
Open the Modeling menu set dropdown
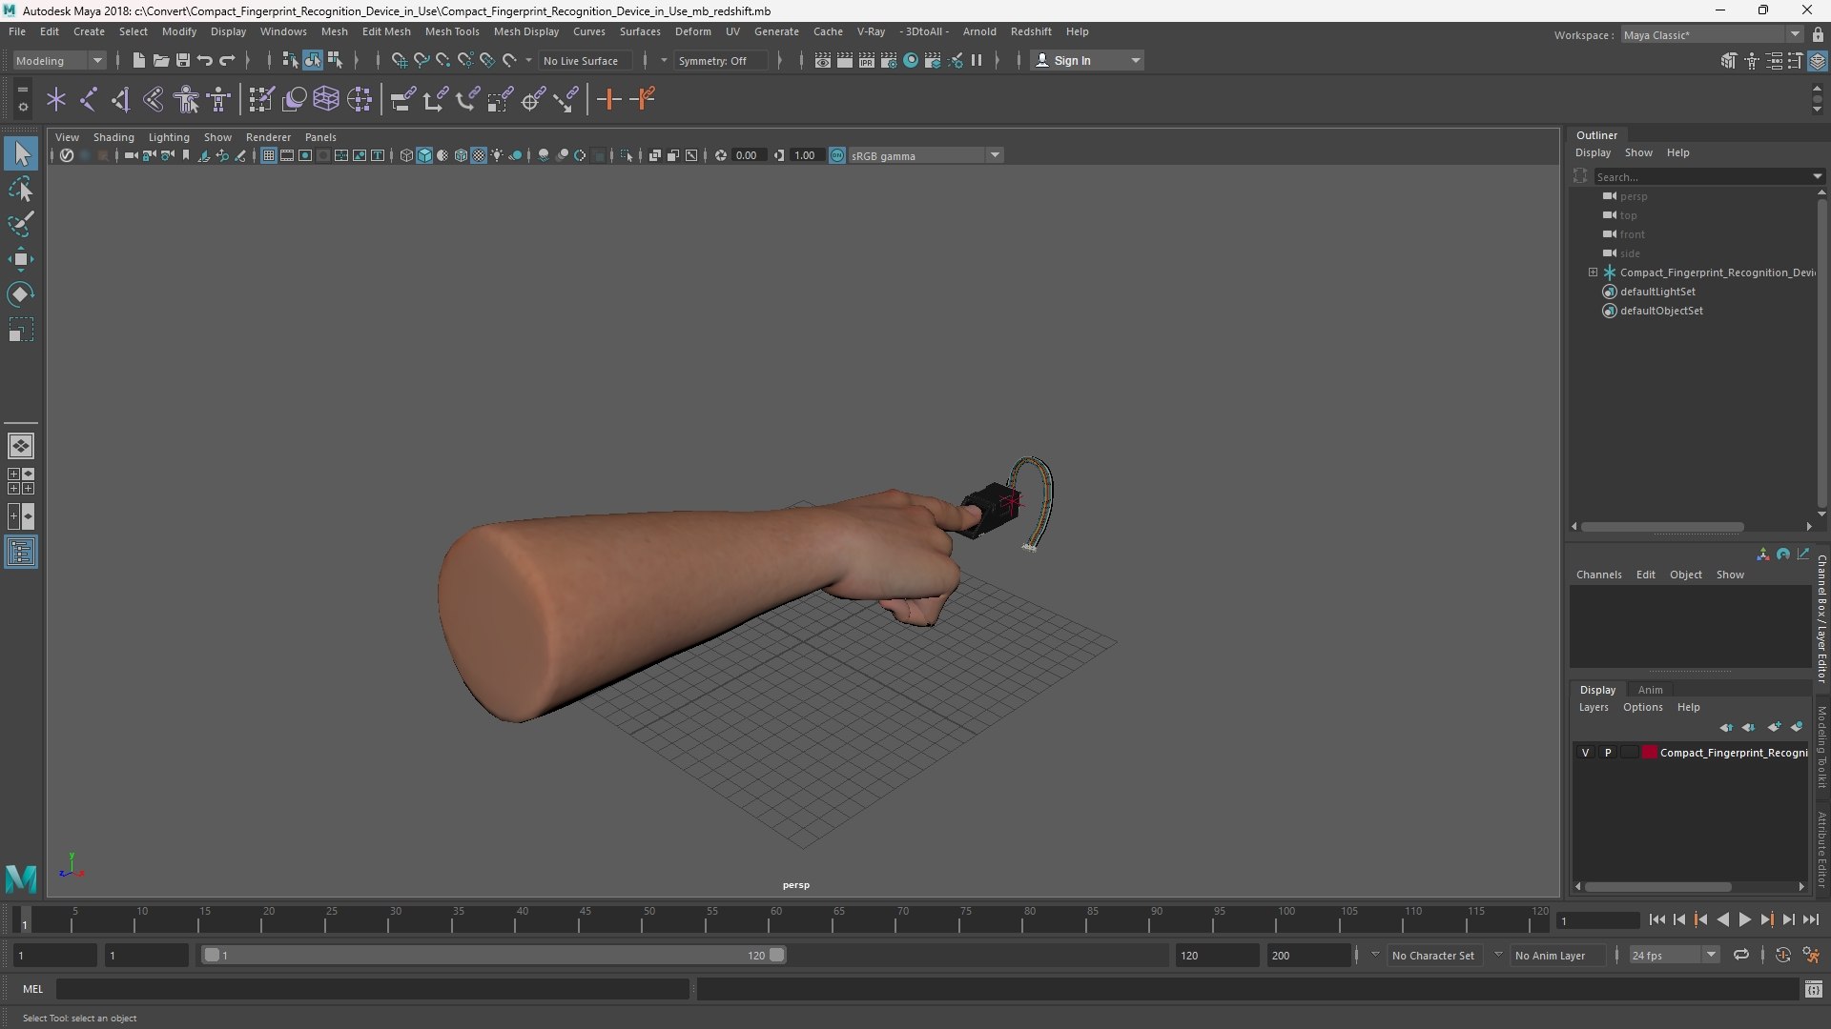[x=59, y=60]
